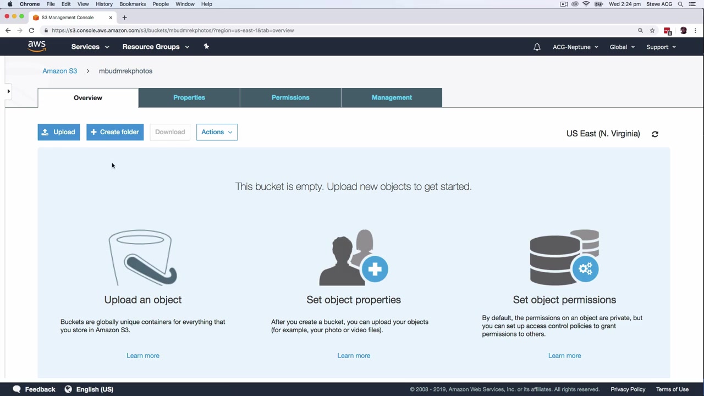Switch to the Properties tab
The image size is (704, 396).
189,97
